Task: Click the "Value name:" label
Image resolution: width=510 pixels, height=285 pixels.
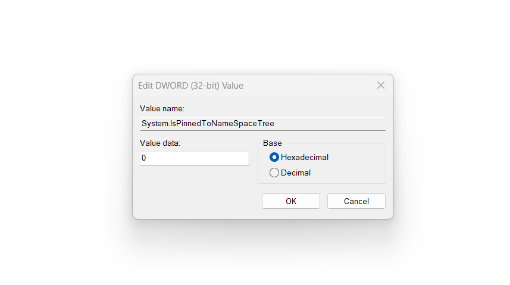Action: 162,109
